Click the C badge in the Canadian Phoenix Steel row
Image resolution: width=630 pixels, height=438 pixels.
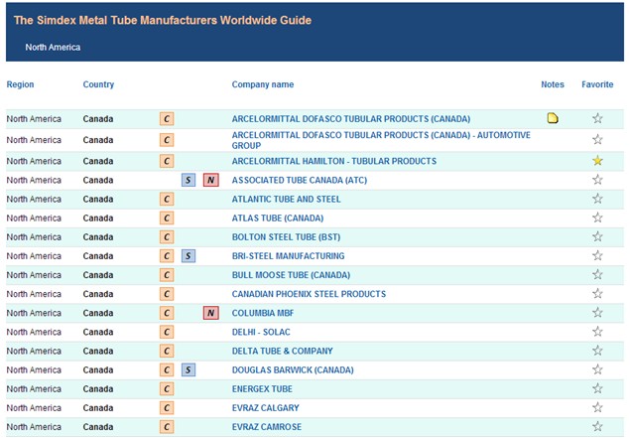[x=167, y=294]
